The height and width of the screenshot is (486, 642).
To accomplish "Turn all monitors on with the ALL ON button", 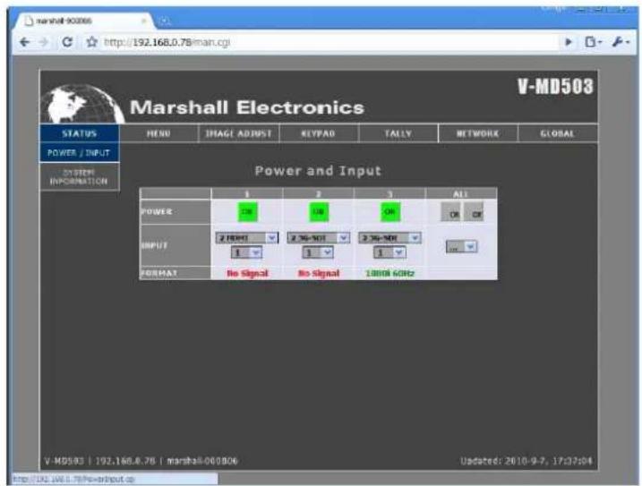I will [450, 212].
